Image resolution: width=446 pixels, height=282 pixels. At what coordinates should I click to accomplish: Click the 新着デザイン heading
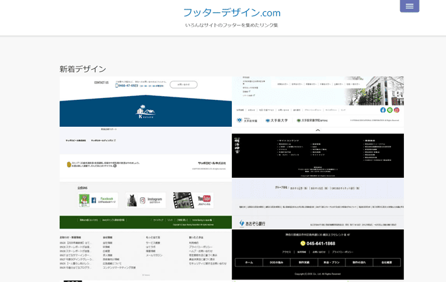click(83, 69)
